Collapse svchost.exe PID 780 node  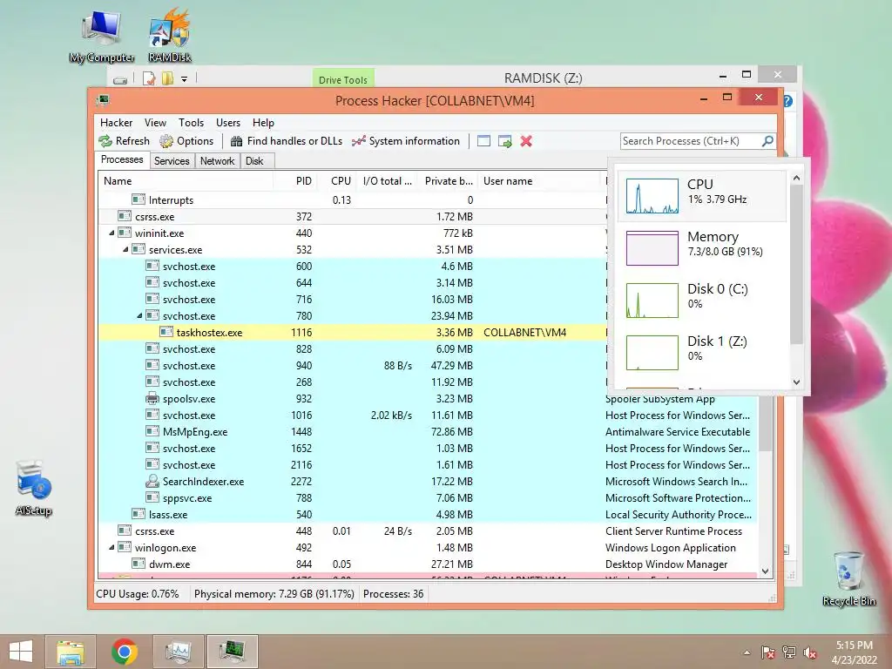pos(139,315)
